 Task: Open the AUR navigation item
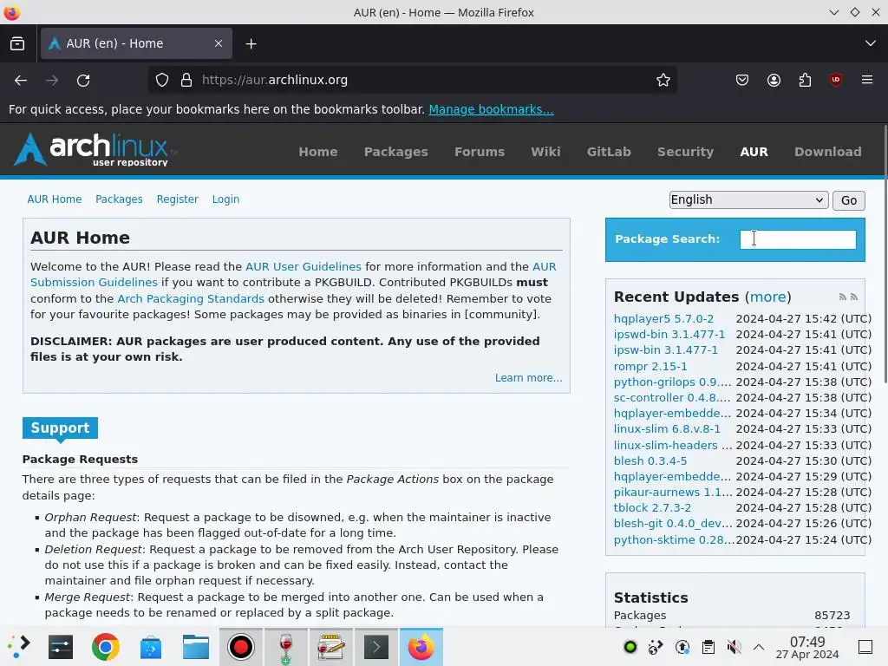coord(754,152)
